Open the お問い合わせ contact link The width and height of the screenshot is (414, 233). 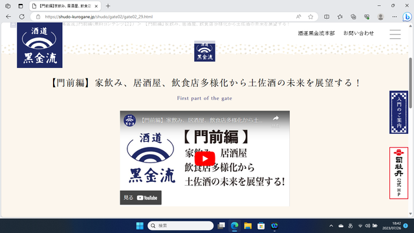coord(358,33)
